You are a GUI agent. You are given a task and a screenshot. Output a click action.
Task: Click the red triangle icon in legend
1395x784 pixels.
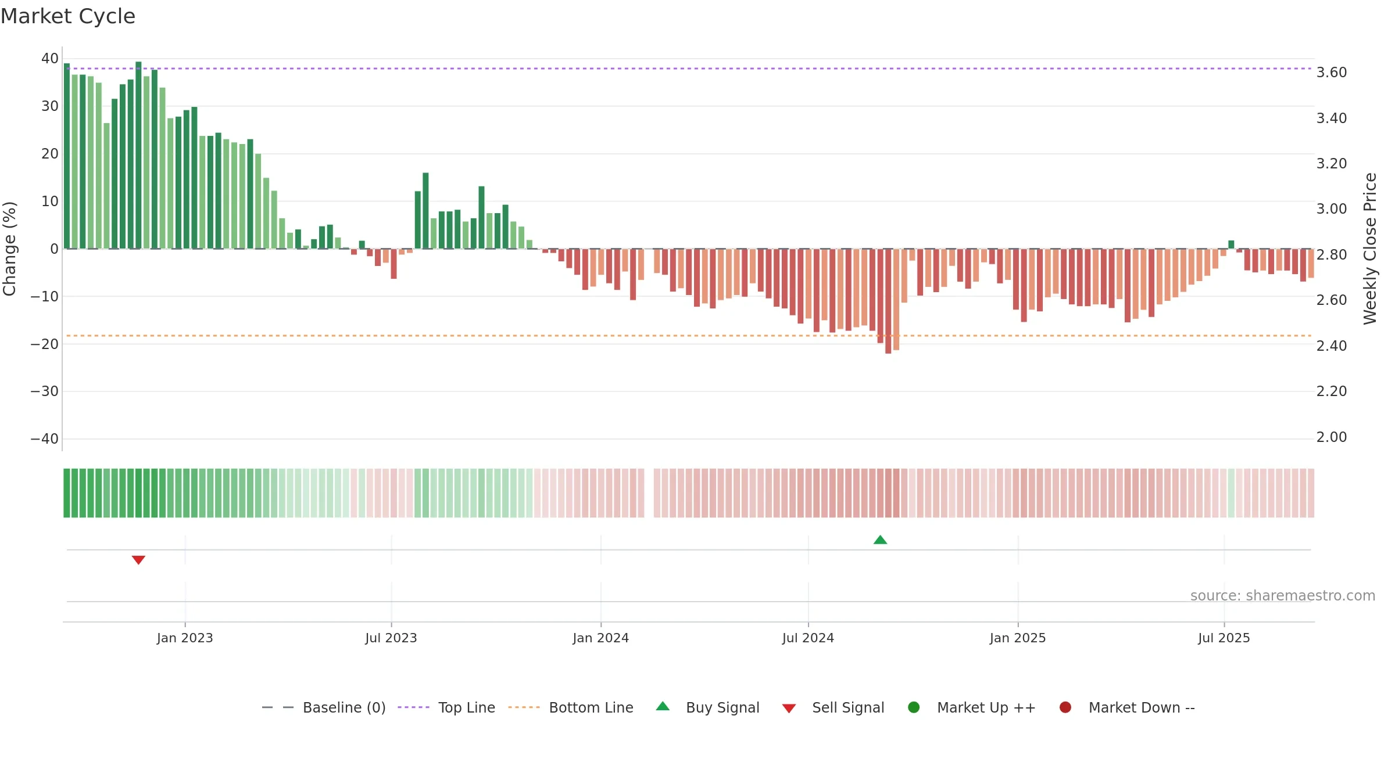click(x=789, y=709)
